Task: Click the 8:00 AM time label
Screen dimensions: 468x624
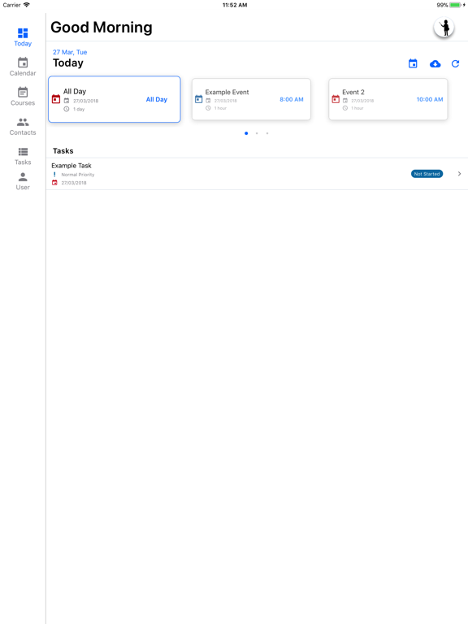Action: [292, 99]
